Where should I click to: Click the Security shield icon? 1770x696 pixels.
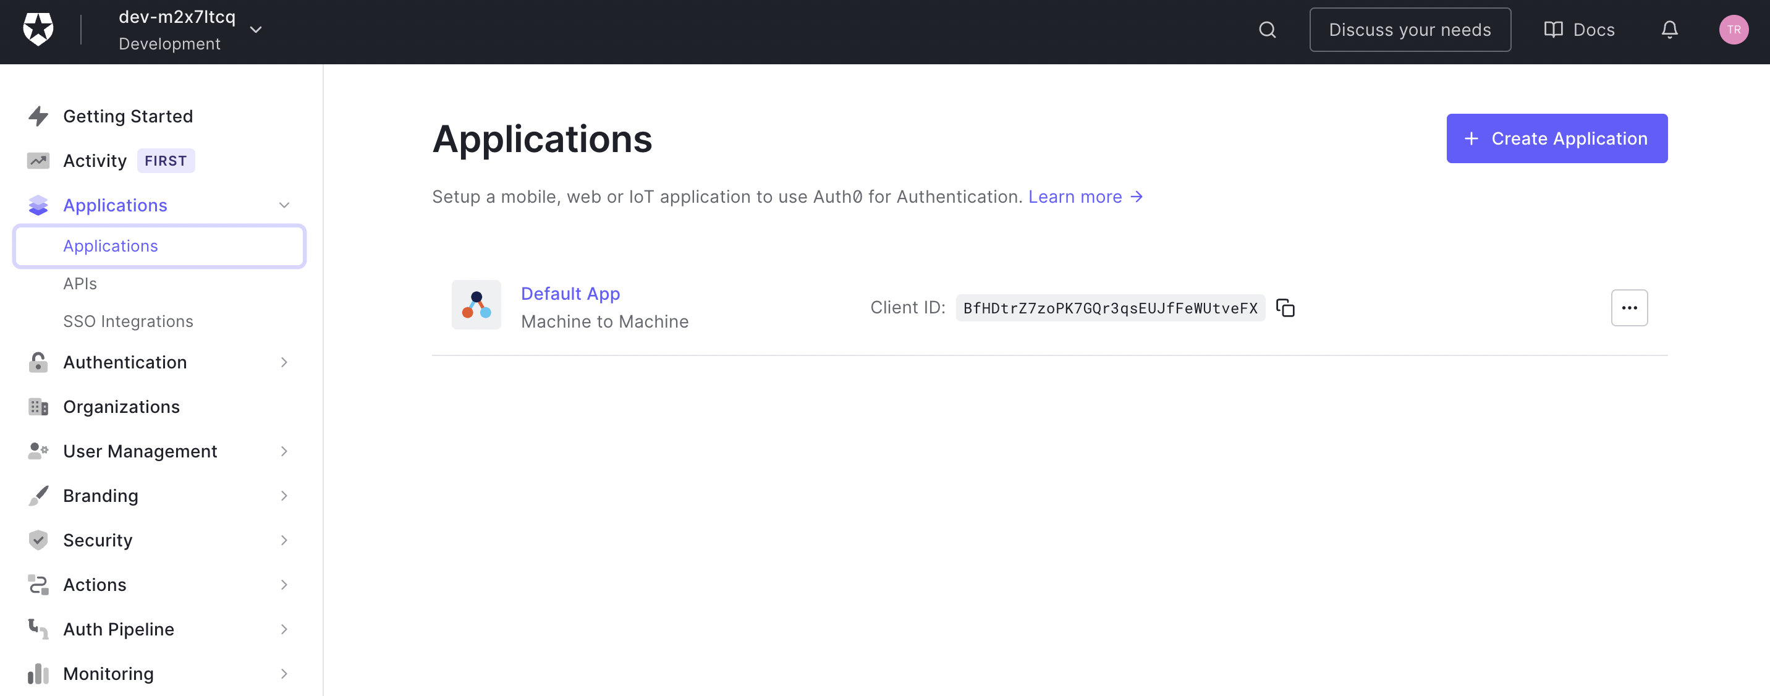[38, 540]
